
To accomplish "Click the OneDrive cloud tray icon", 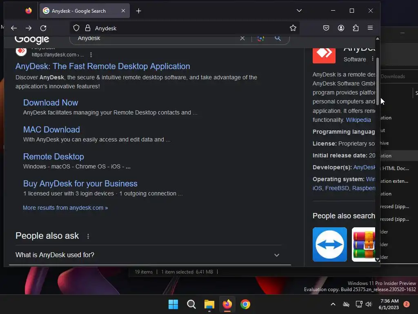I will click(346, 304).
